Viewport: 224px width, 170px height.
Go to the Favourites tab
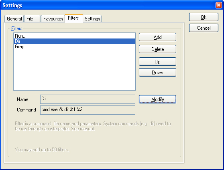pyautogui.click(x=53, y=19)
